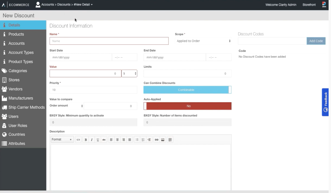Toggle italic formatting in description editor
Viewport: 331px width, 193px height.
pyautogui.click(x=92, y=140)
